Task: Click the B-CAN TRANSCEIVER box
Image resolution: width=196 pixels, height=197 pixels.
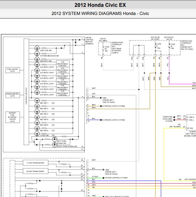Action: pos(36,171)
